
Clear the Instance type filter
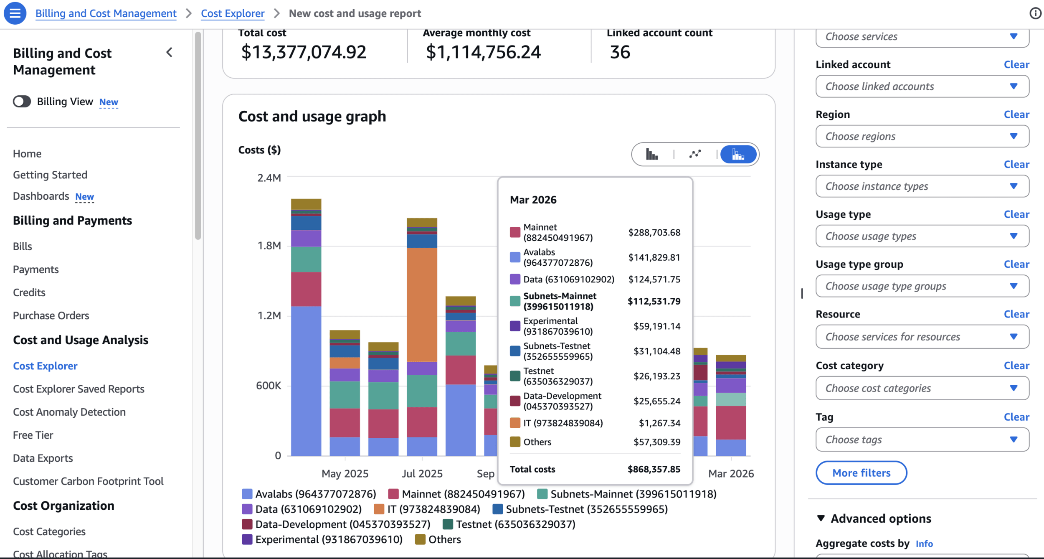point(1016,164)
